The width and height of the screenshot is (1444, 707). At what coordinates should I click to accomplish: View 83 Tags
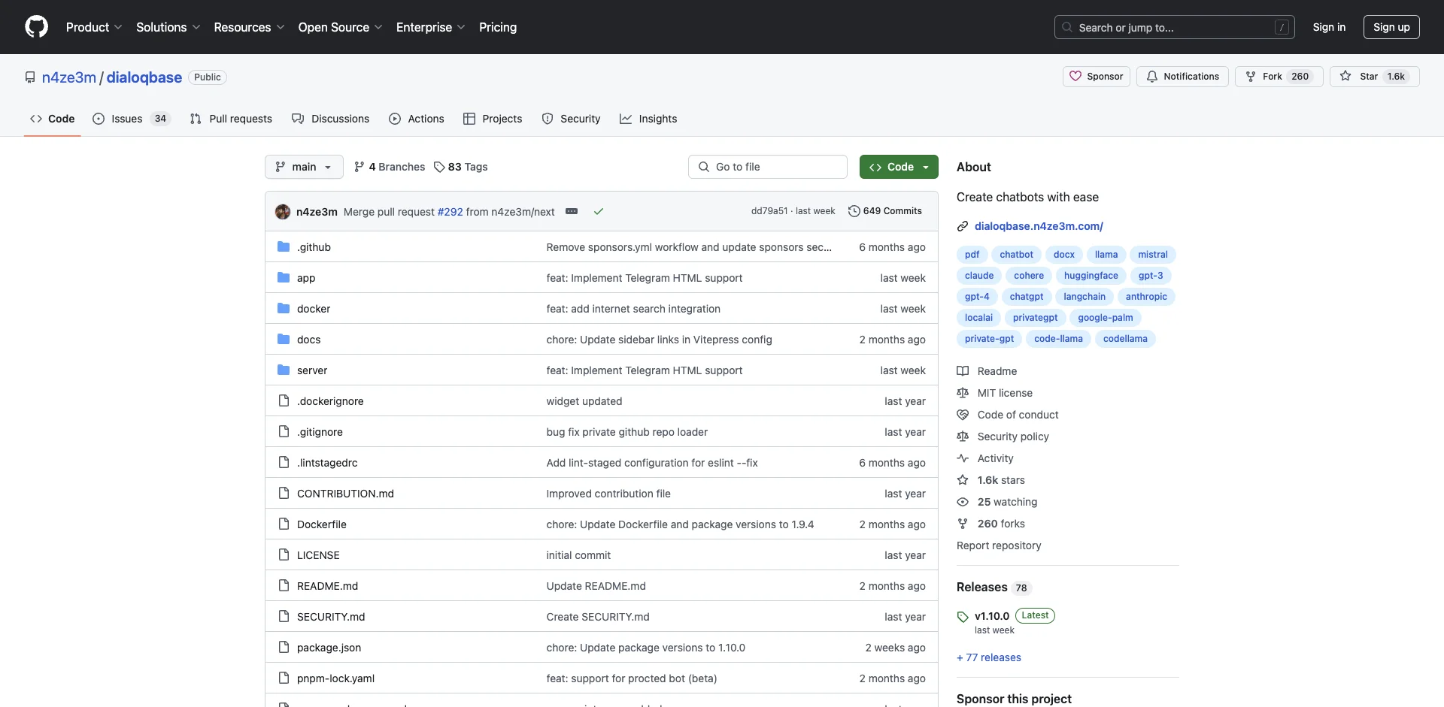pos(460,167)
